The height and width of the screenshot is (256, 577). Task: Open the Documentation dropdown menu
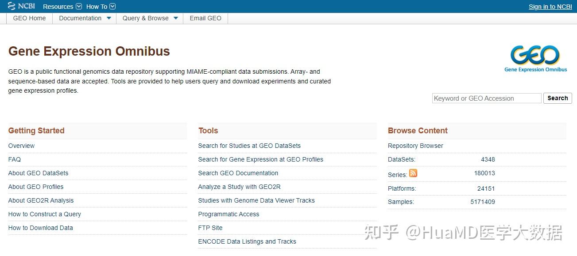tap(85, 18)
